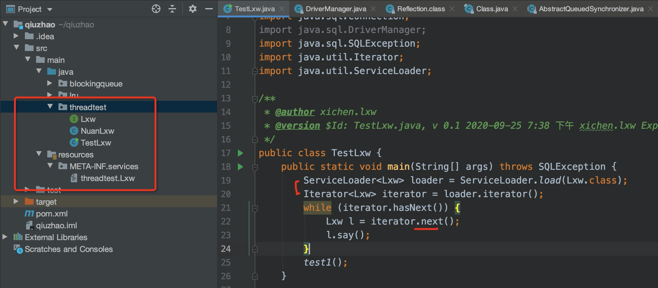658x288 pixels.
Task: Close the TestLxw.java tab
Action: pos(282,9)
